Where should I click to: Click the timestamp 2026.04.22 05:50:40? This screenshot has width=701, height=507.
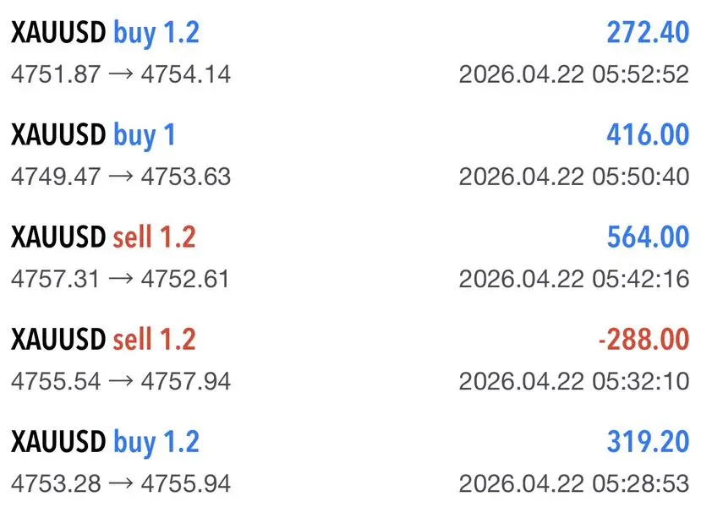pos(574,177)
